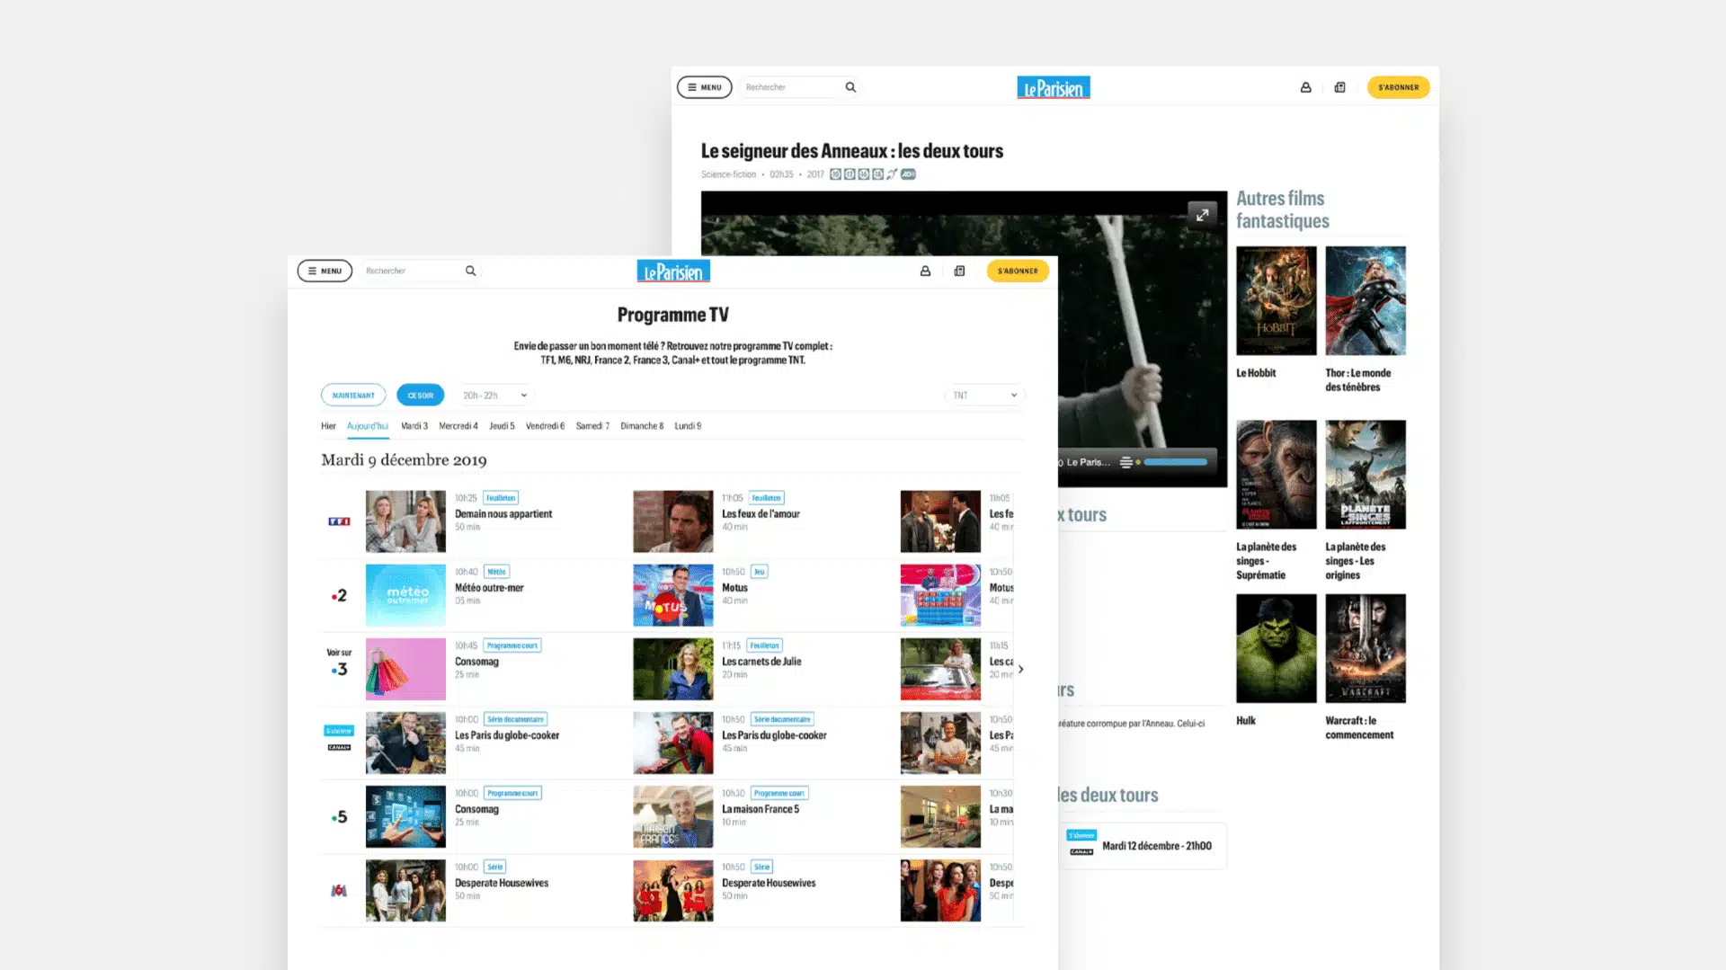Open newspaper icon in Programme TV window
This screenshot has width=1726, height=970.
click(959, 271)
